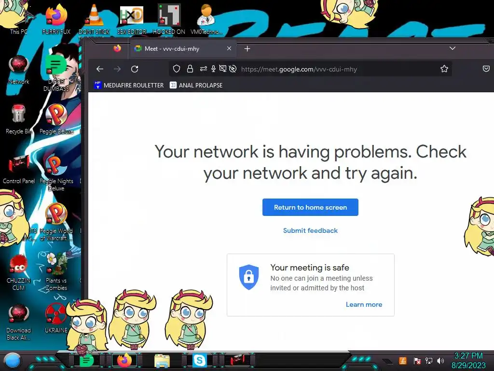Bookmark this page with the star

pyautogui.click(x=444, y=69)
